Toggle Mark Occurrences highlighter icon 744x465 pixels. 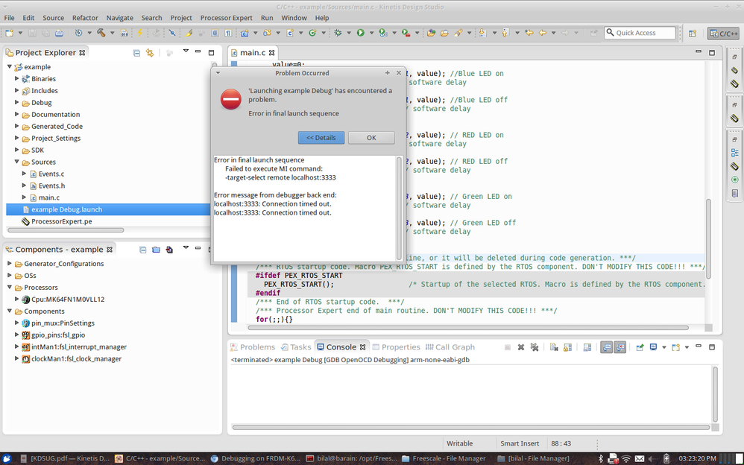tap(189, 33)
